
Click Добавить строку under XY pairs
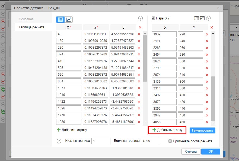coord(167,130)
